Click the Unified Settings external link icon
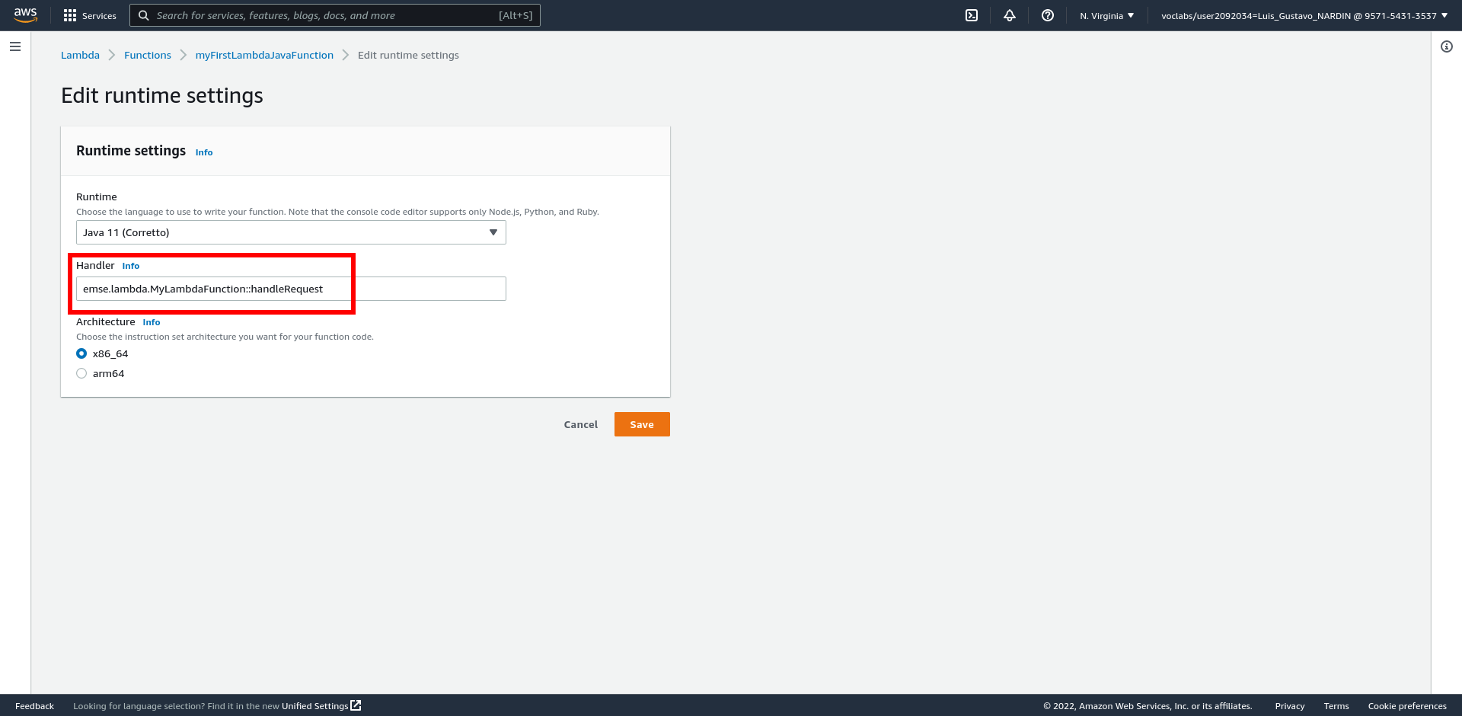 coord(356,705)
